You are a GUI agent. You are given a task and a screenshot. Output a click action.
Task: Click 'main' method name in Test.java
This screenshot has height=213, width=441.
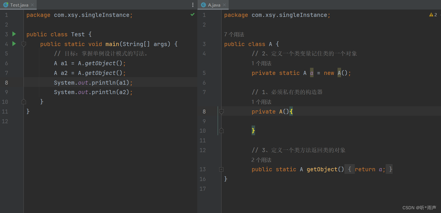112,44
